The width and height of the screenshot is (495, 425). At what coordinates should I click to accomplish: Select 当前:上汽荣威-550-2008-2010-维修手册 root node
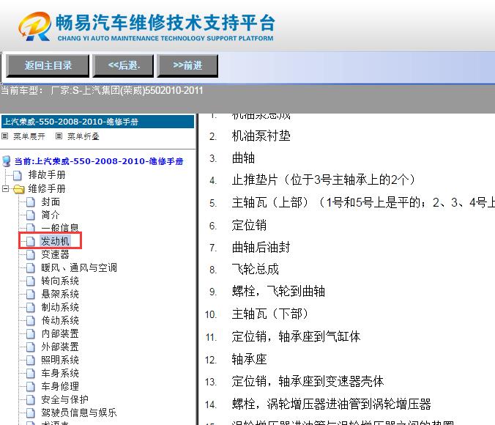pos(99,161)
